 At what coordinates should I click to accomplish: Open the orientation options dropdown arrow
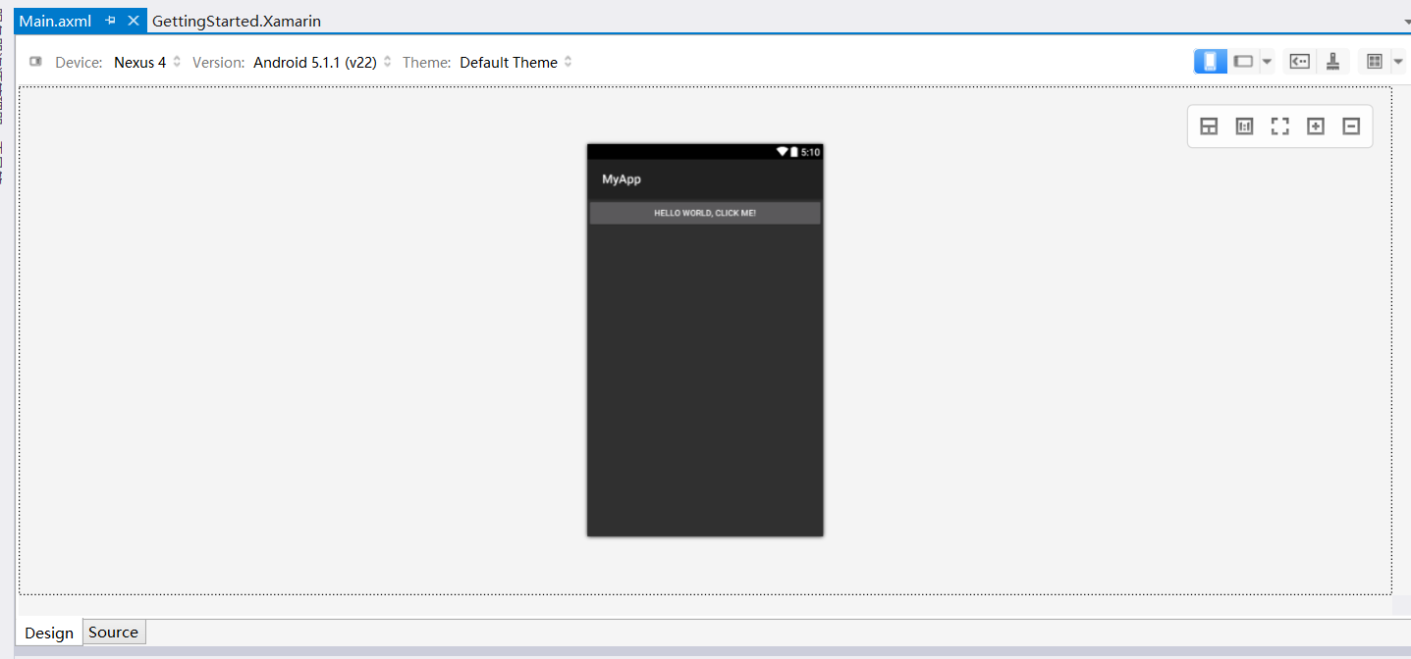coord(1267,62)
